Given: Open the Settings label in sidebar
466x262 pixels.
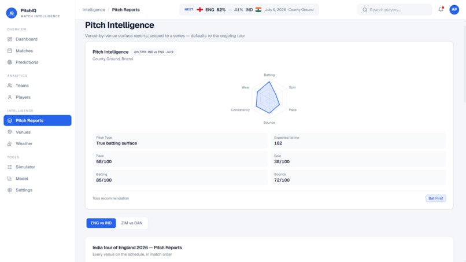Looking at the screenshot, I should (x=24, y=190).
